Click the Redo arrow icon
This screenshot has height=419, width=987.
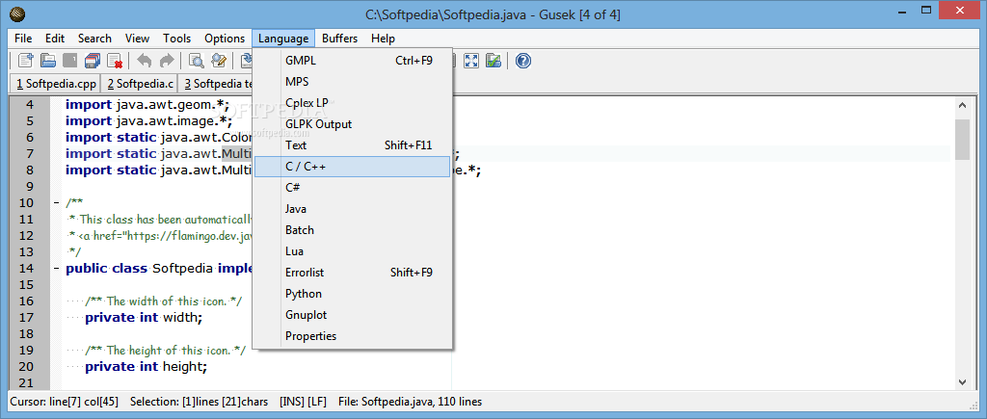tap(166, 61)
